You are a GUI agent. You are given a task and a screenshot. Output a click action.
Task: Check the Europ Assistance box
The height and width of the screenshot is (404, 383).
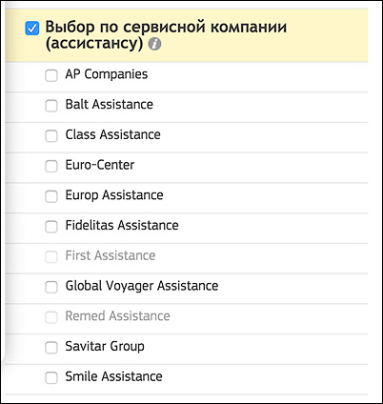[51, 196]
